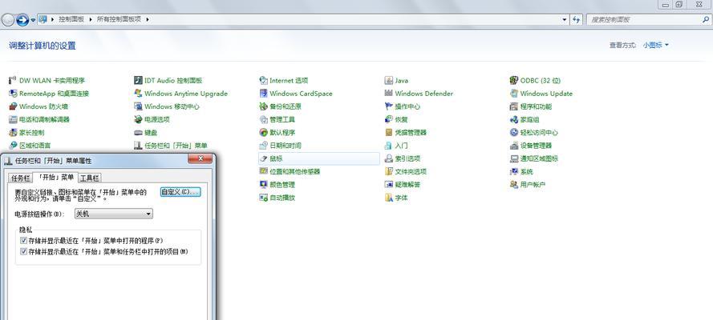This screenshot has width=713, height=320.
Task: Open 家庭组 icon
Action: coord(514,120)
